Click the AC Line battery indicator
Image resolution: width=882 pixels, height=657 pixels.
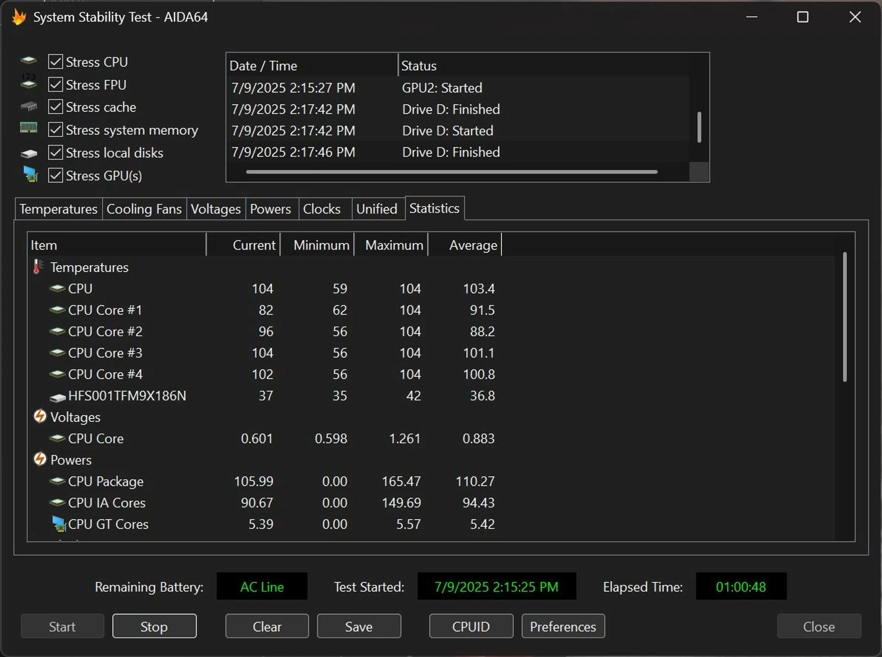click(262, 587)
